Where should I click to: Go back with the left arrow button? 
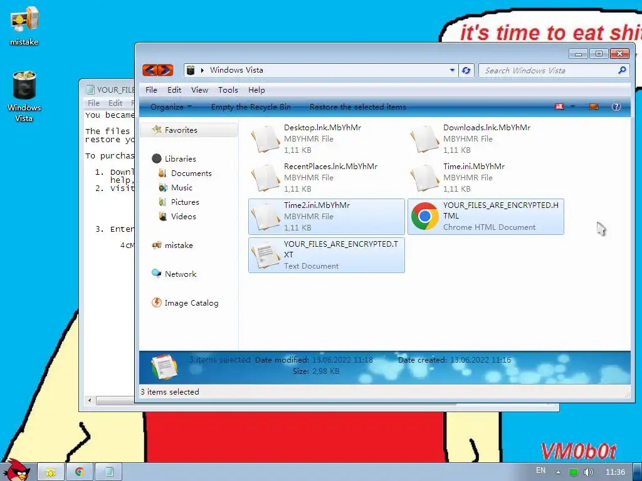(x=150, y=70)
